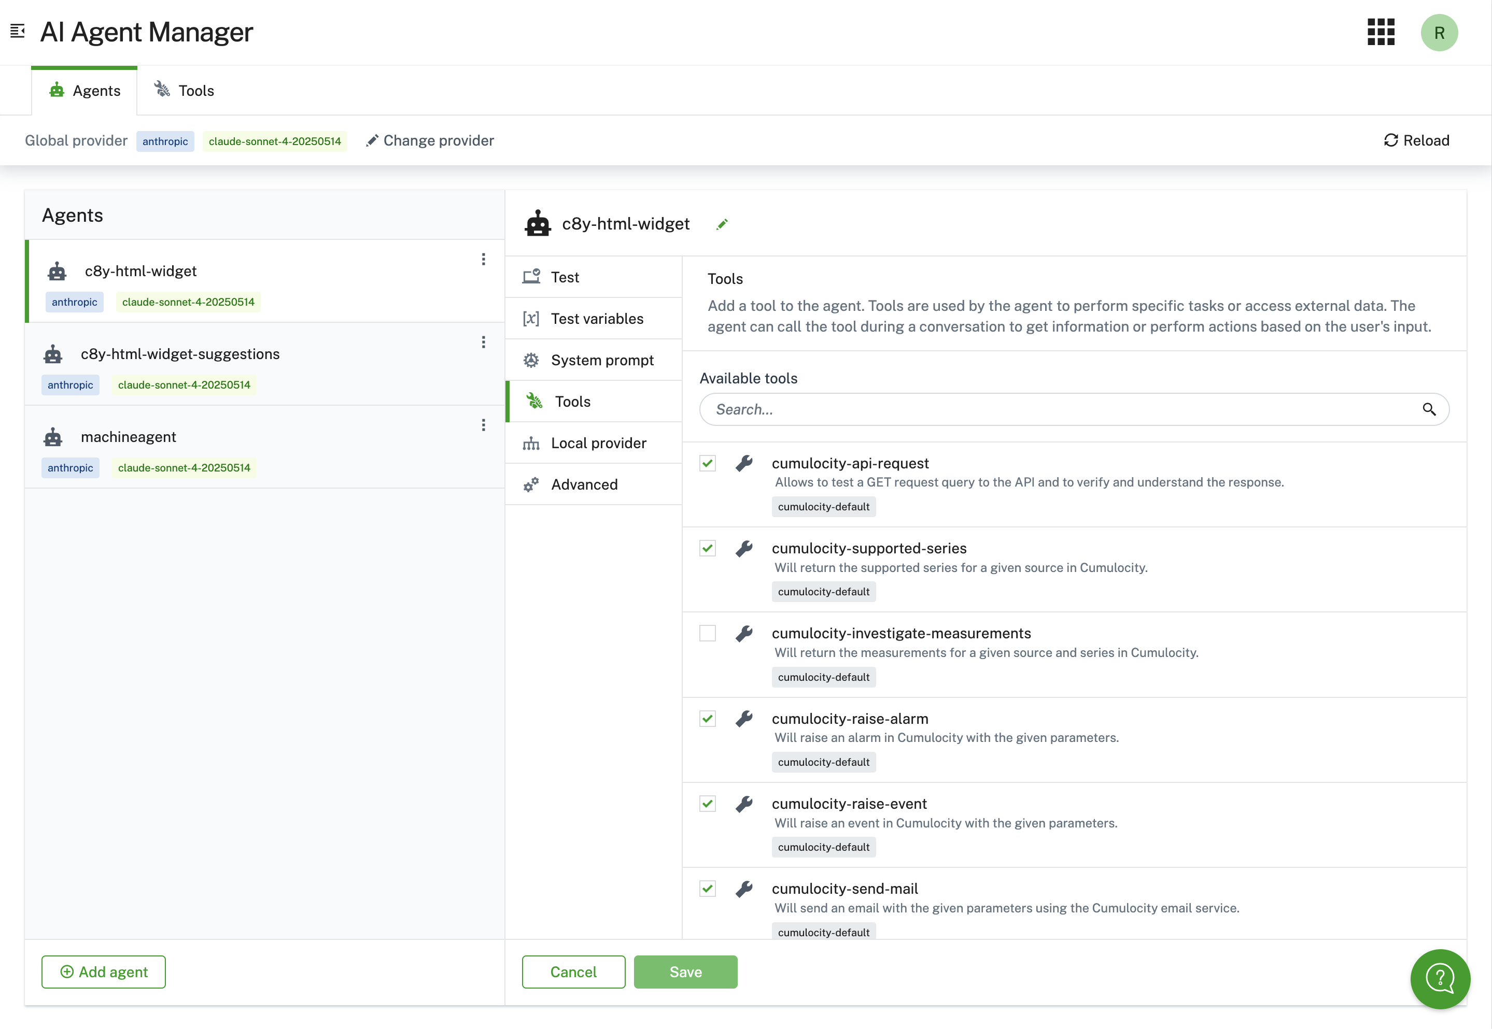
Task: Click the pencil icon beside c8y-html-widget title
Action: coord(722,224)
